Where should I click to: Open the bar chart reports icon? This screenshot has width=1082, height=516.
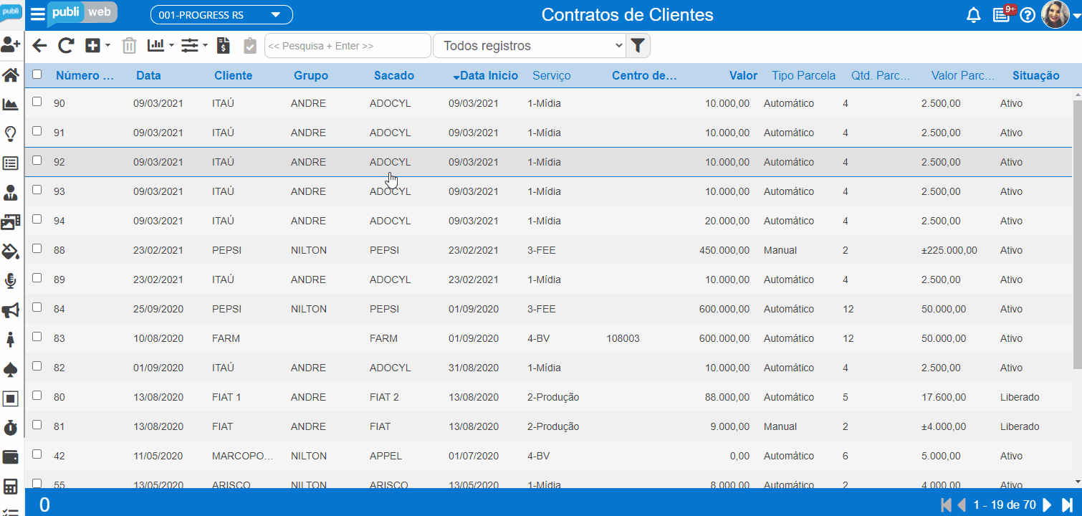tap(155, 45)
